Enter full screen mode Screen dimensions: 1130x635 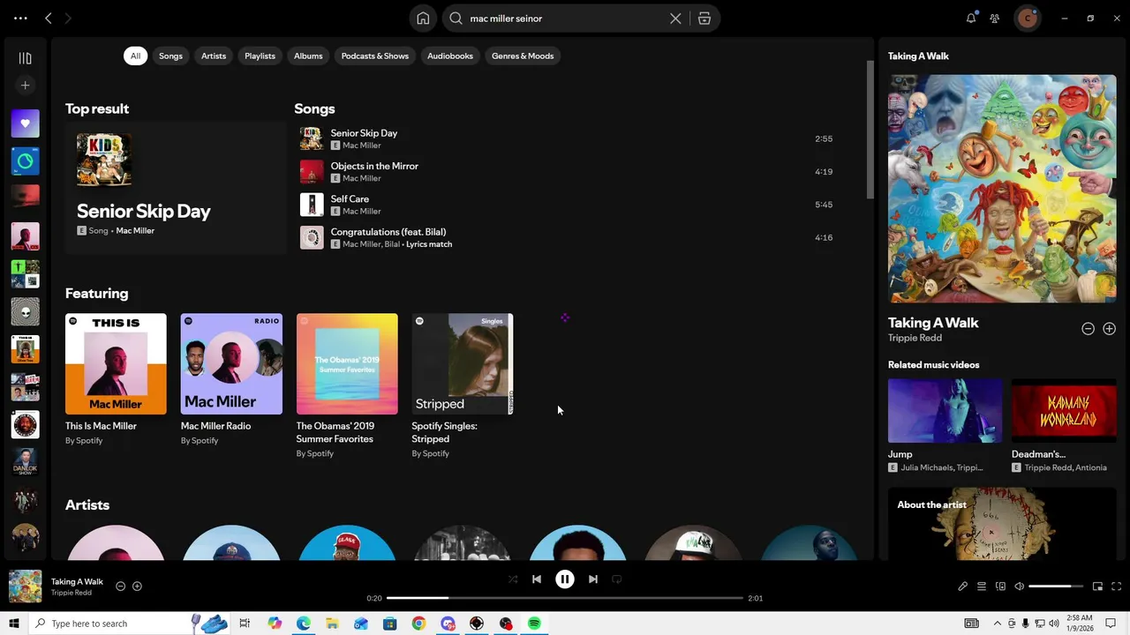(x=1116, y=586)
